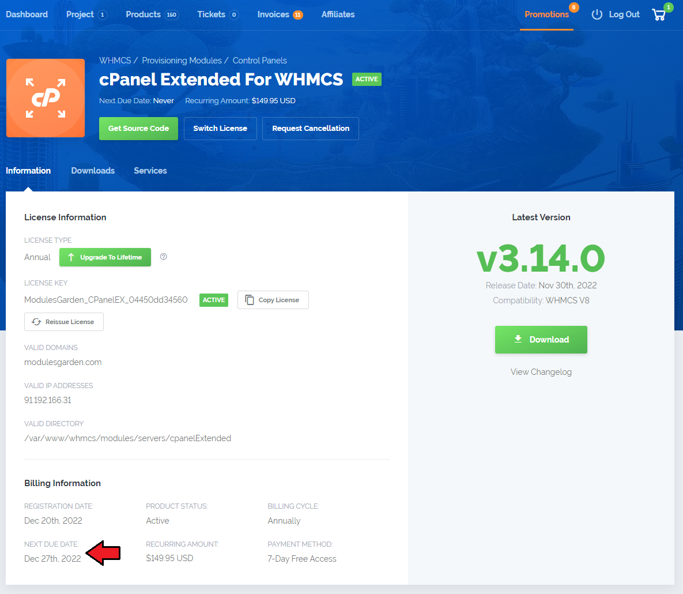Click the cPanel Extended product logo
Screen dimensions: 683x594
point(46,98)
